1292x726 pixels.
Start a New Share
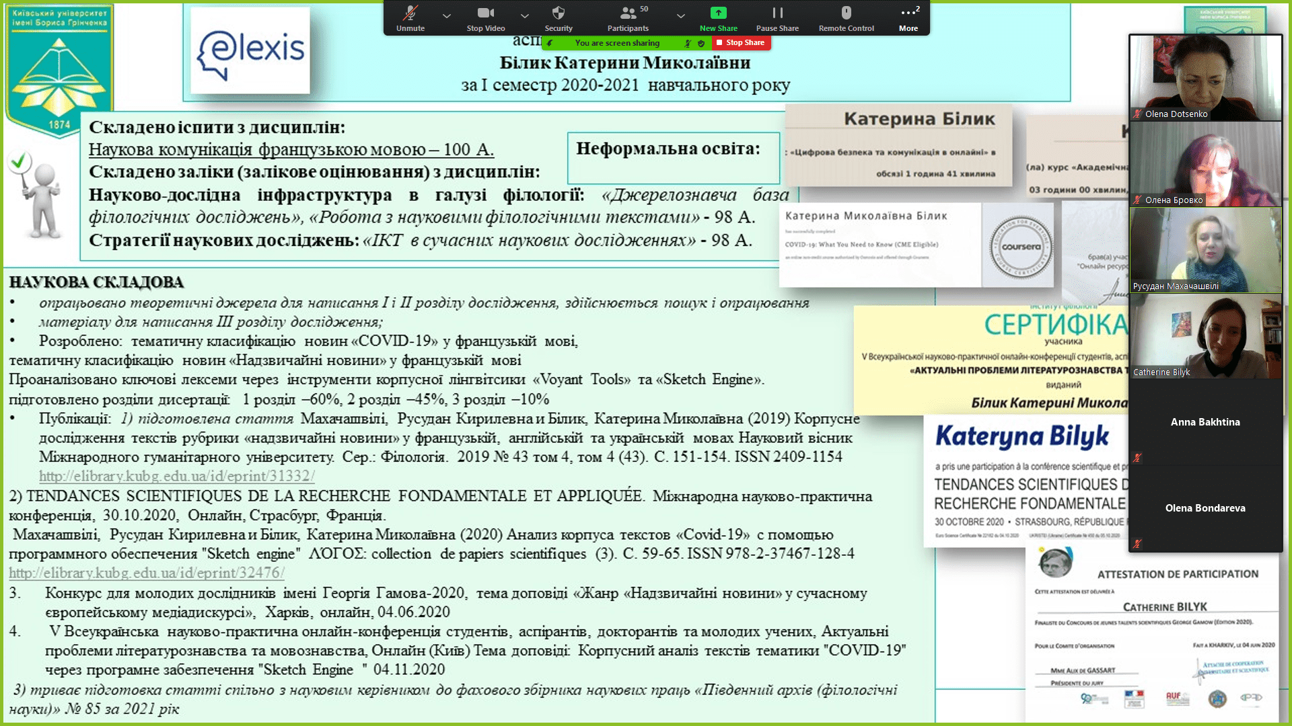pos(718,13)
